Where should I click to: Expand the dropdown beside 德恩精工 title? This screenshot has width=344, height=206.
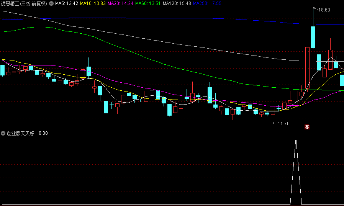pyautogui.click(x=51, y=3)
